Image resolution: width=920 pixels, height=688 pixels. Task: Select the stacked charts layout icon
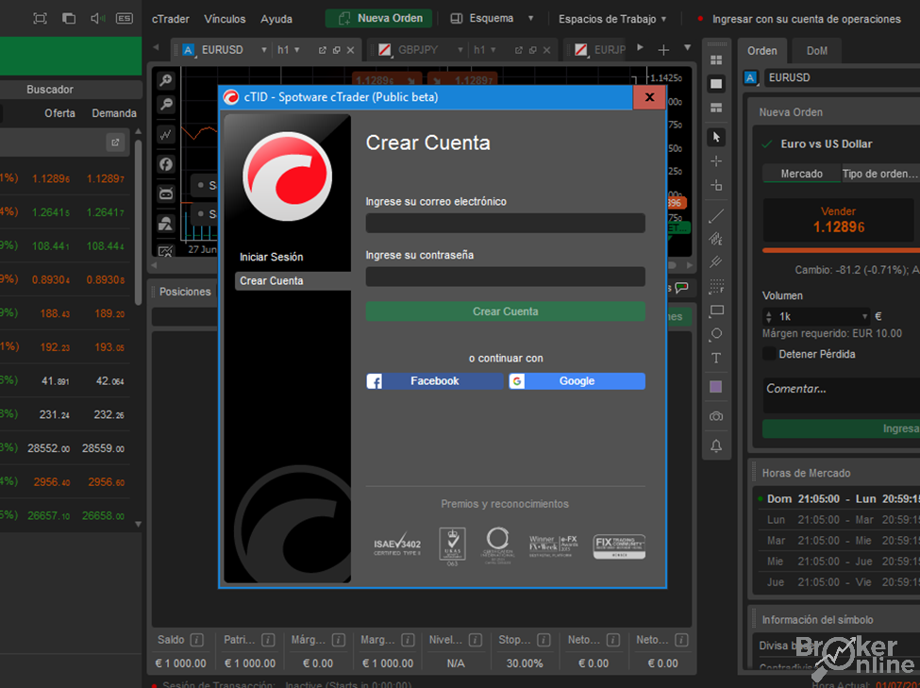coord(716,108)
